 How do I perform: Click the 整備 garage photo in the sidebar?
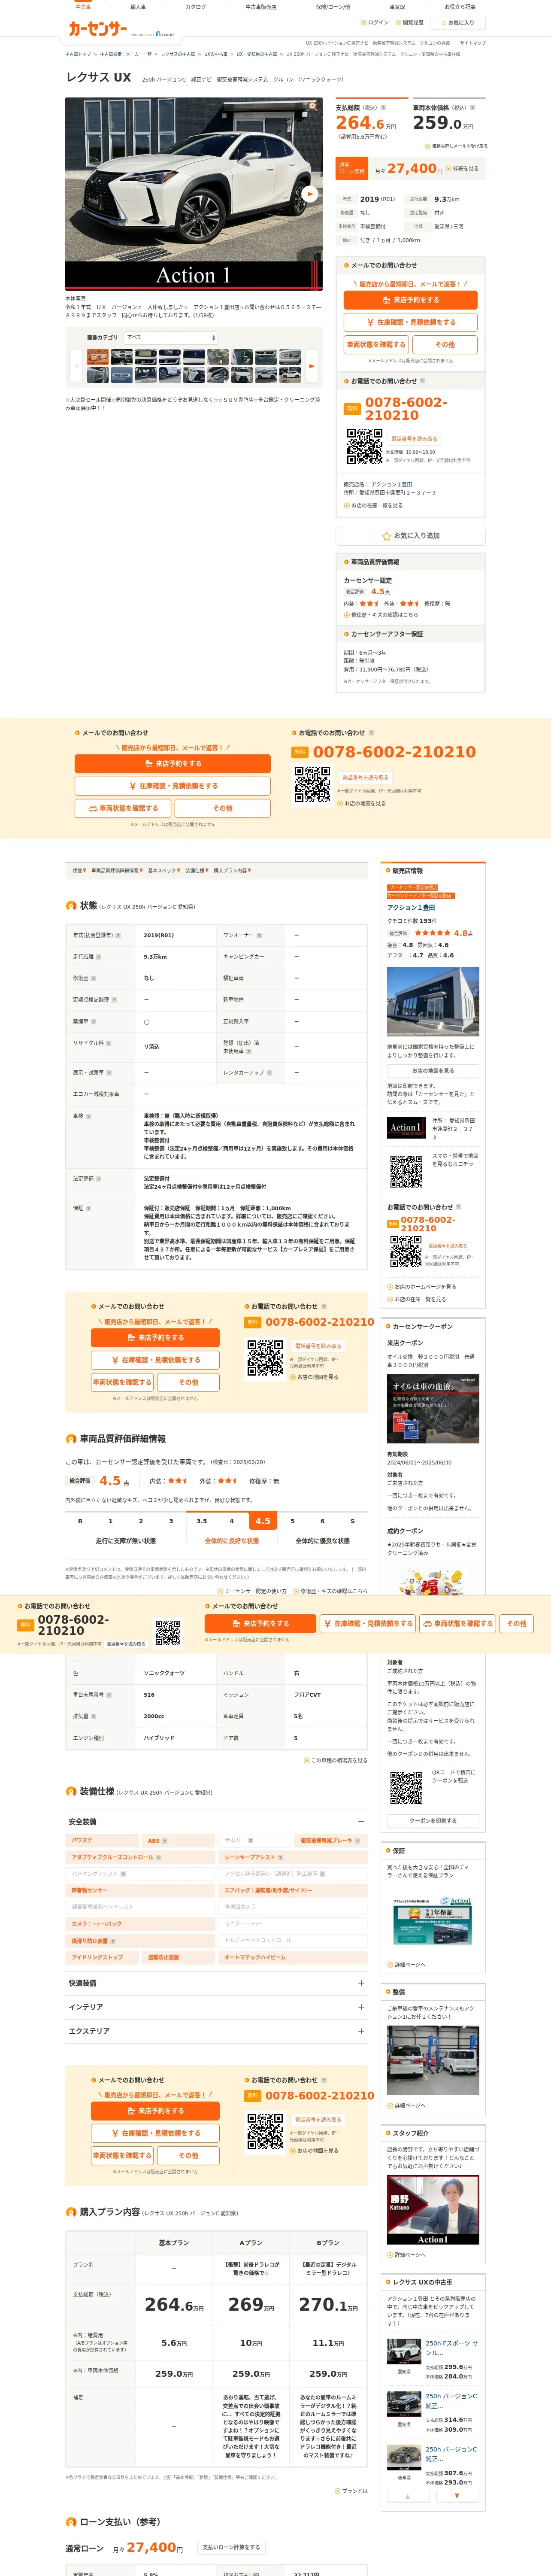(432, 2061)
